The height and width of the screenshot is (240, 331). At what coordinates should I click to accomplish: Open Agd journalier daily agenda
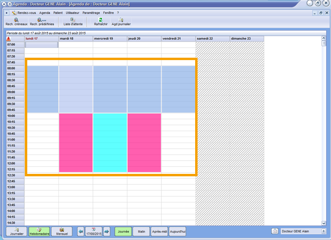click(121, 22)
